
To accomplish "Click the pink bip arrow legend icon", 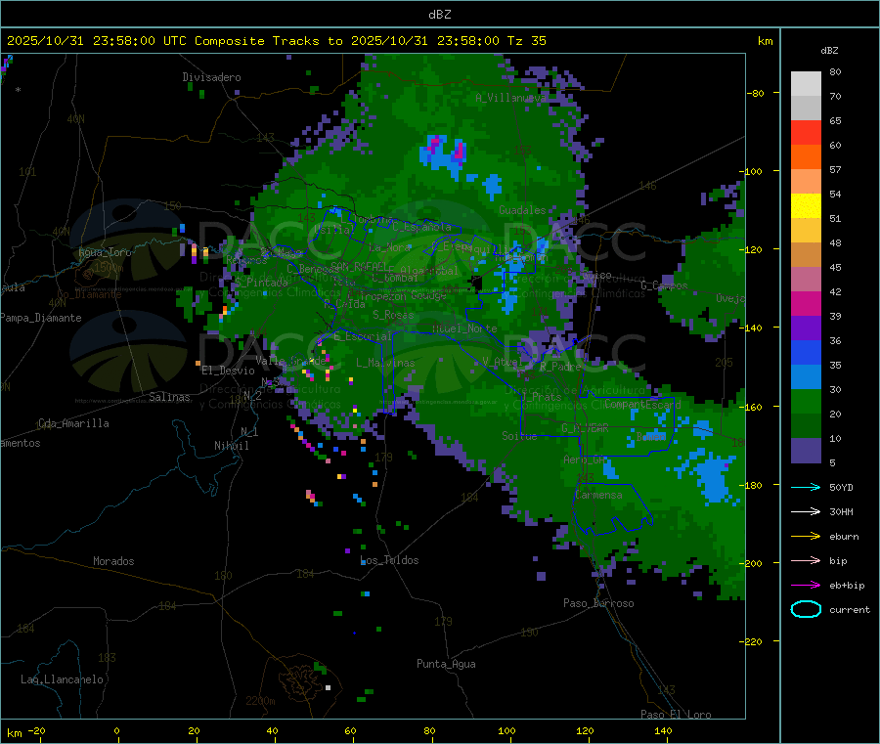I will point(806,560).
